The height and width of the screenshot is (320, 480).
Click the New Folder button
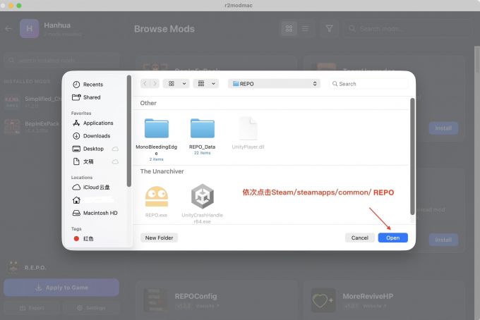(x=160, y=238)
